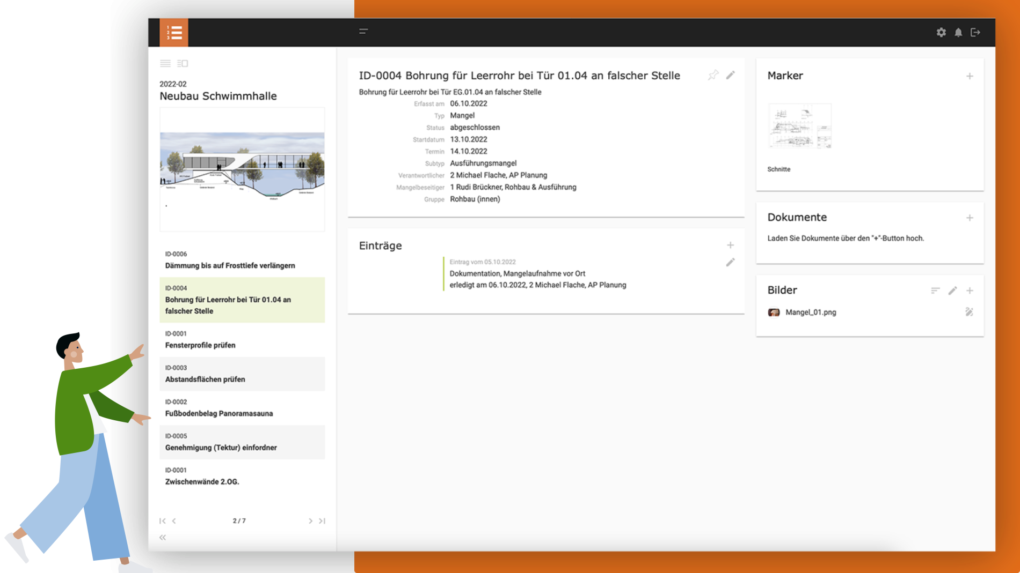Click project number 2022-02

(x=173, y=84)
